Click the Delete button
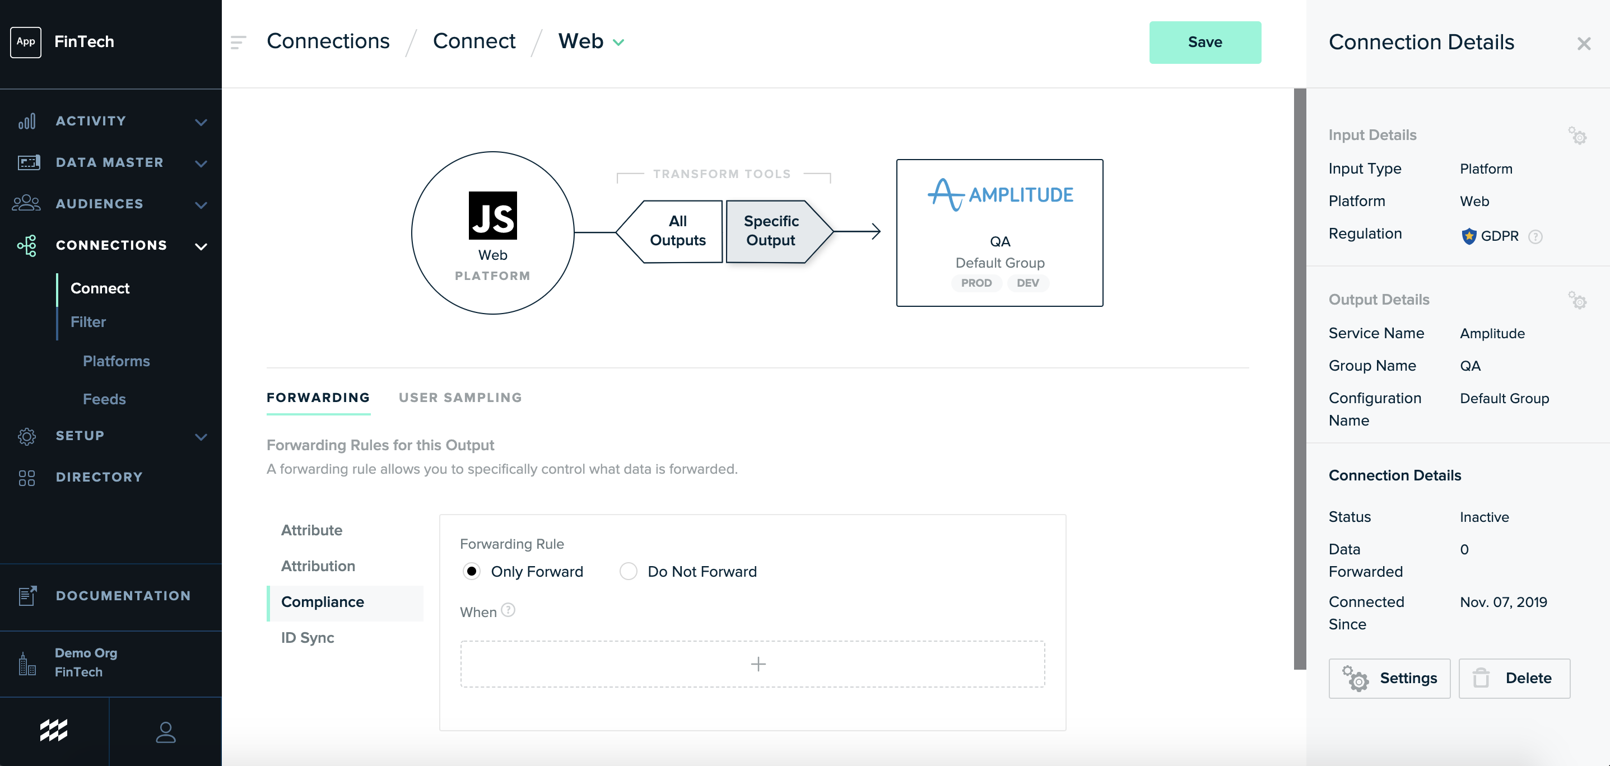Viewport: 1610px width, 766px height. click(x=1514, y=679)
